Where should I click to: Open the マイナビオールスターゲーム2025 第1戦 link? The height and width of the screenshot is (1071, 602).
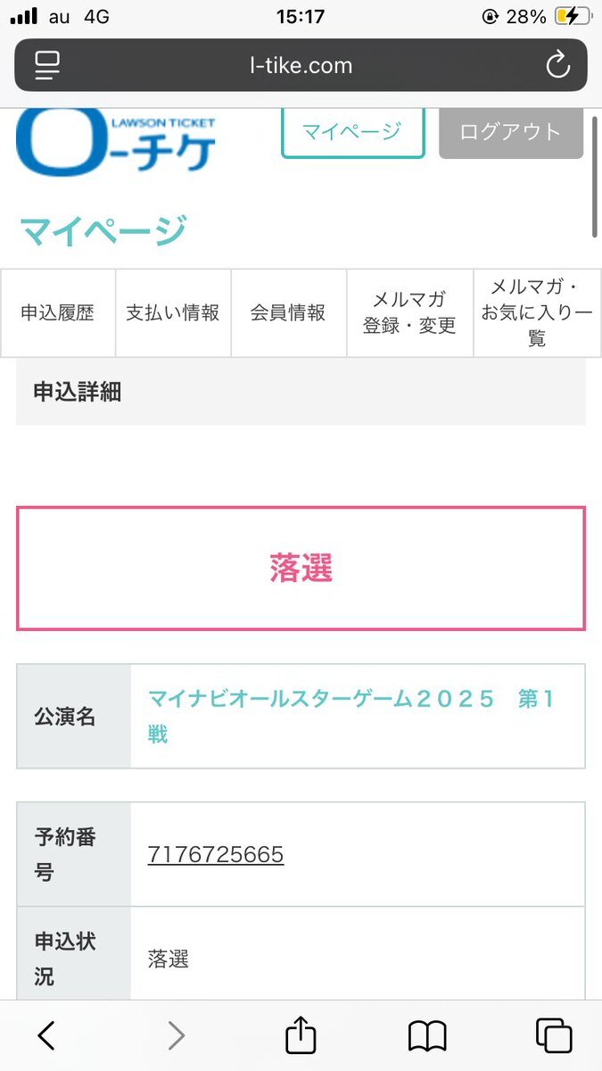(x=351, y=717)
